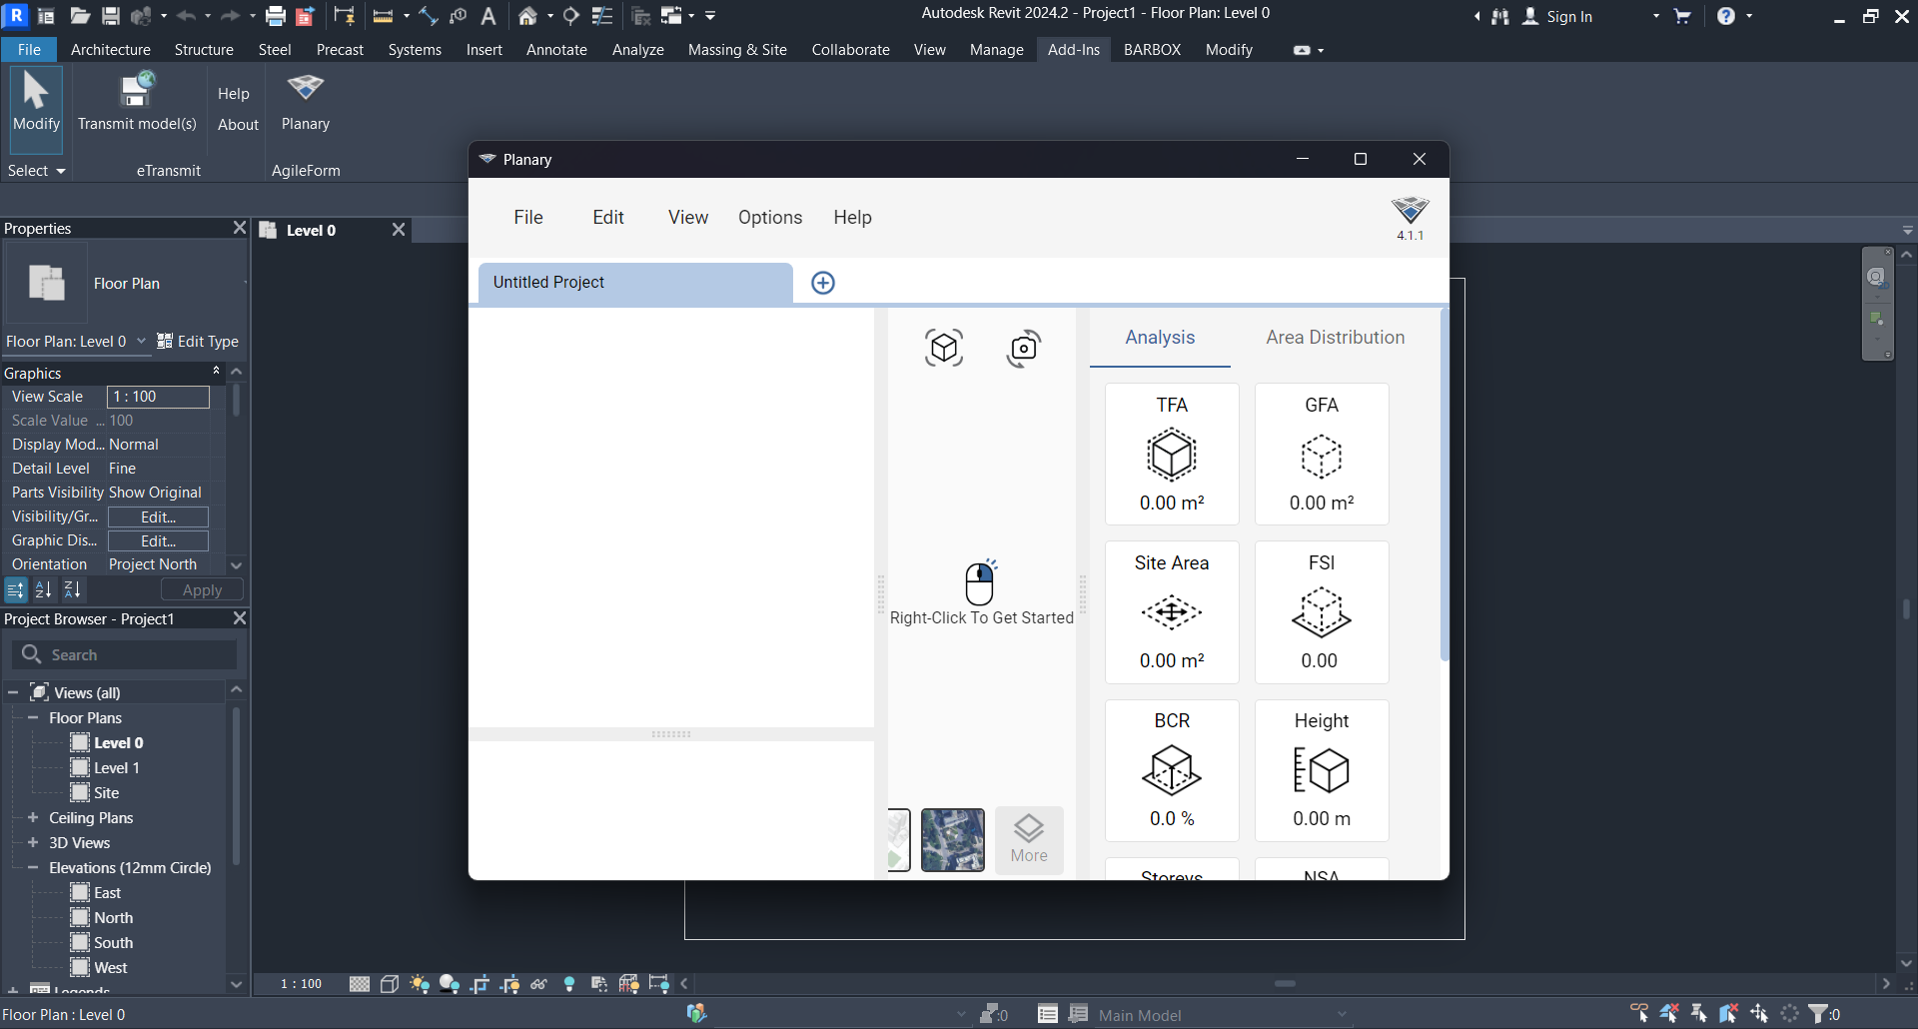Click the Autodesk App Store cart icon
The image size is (1918, 1029).
coord(1682,16)
